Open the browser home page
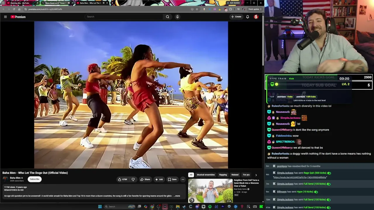The width and height of the screenshot is (374, 210). pos(19,9)
